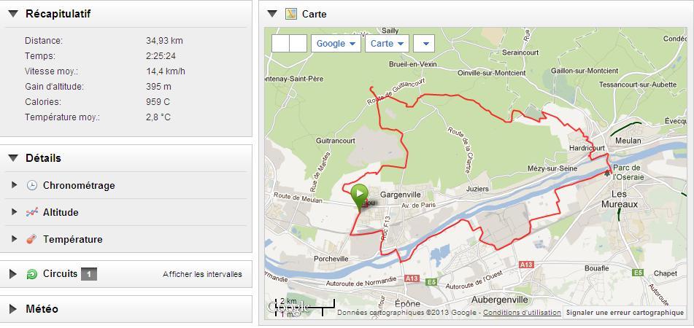Click Signaler une erreur cartographique

[x=625, y=313]
